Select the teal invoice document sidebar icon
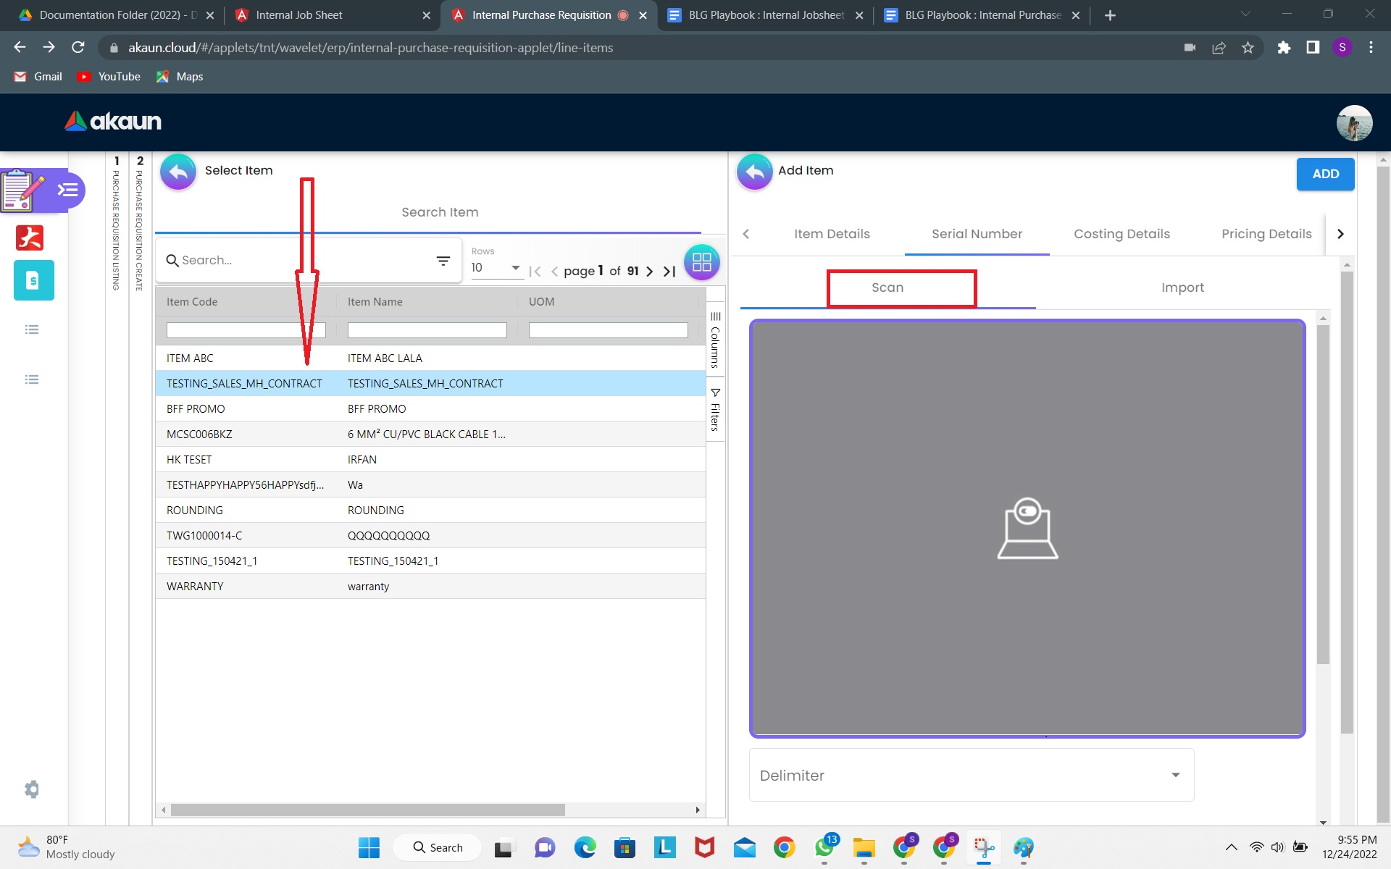Viewport: 1391px width, 869px height. pyautogui.click(x=33, y=280)
